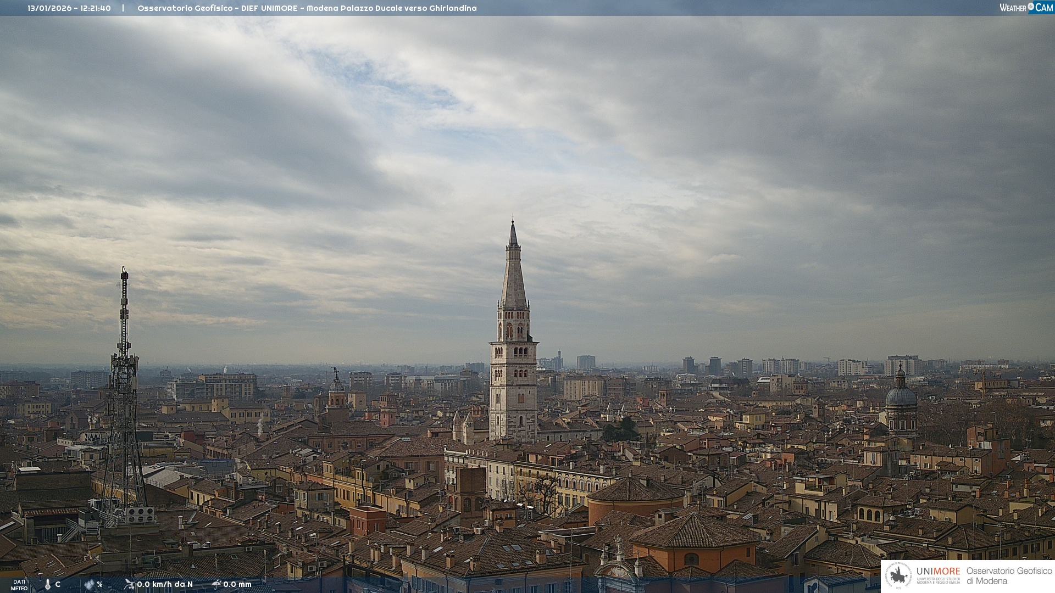Click the temperature unit C label
This screenshot has width=1055, height=593.
pos(58,584)
